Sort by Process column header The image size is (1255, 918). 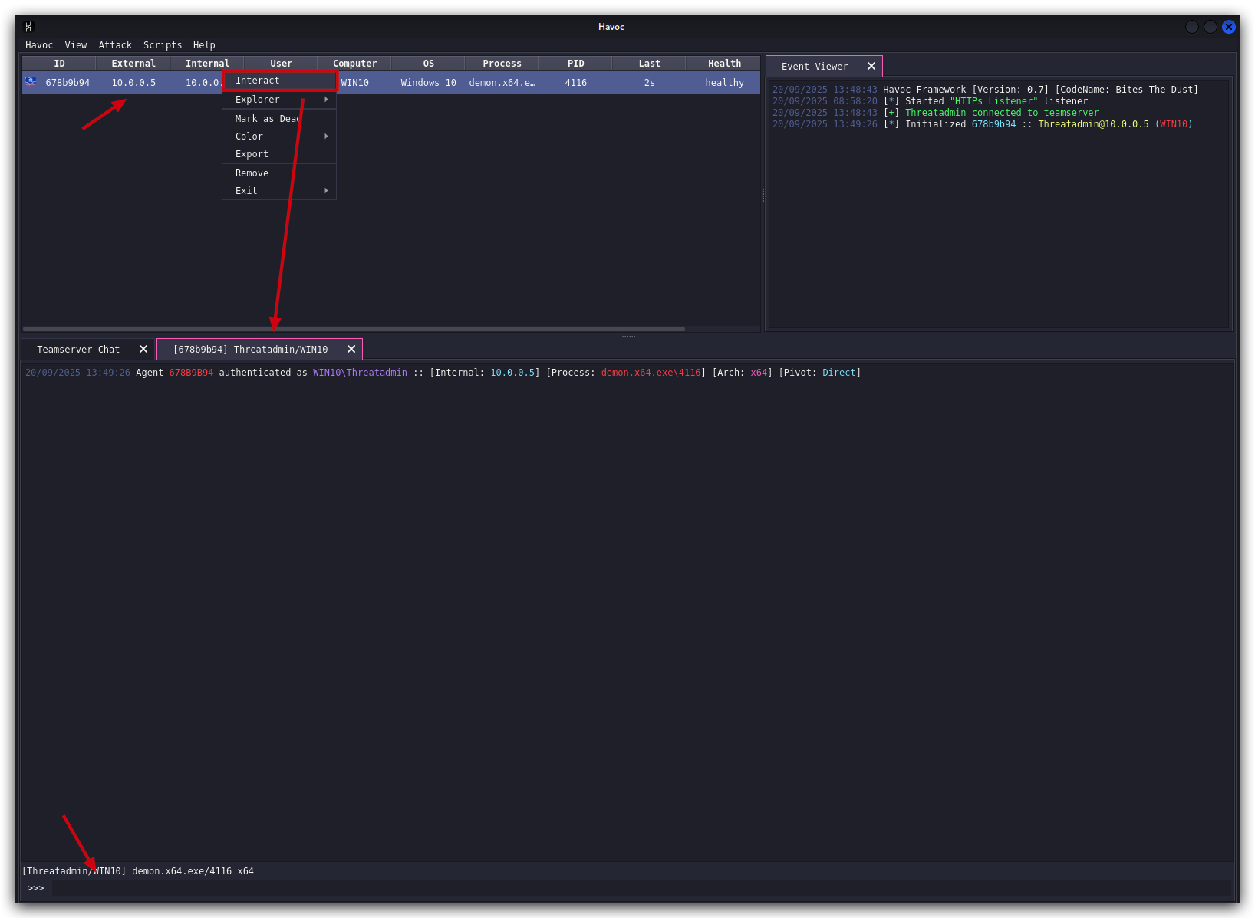(x=502, y=64)
